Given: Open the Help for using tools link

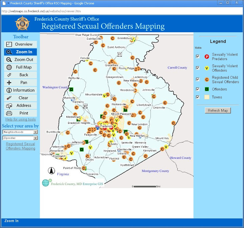Looking at the screenshot, I should [20, 119].
